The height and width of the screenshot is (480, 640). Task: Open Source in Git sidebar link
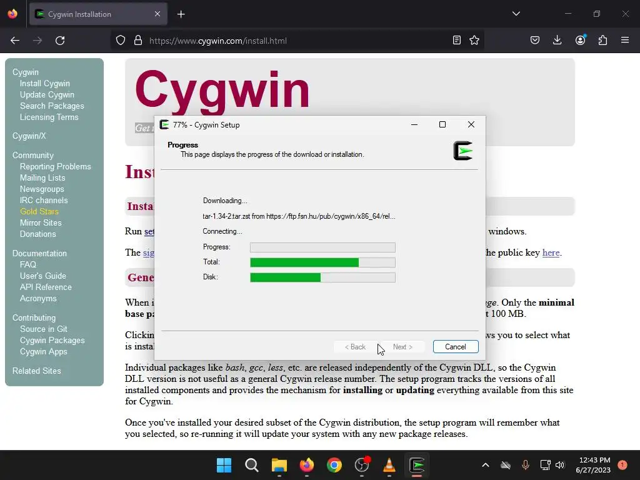coord(44,329)
